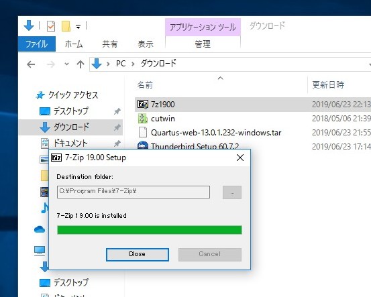Click the 2018/05/06 21:39 date cell

point(341,119)
